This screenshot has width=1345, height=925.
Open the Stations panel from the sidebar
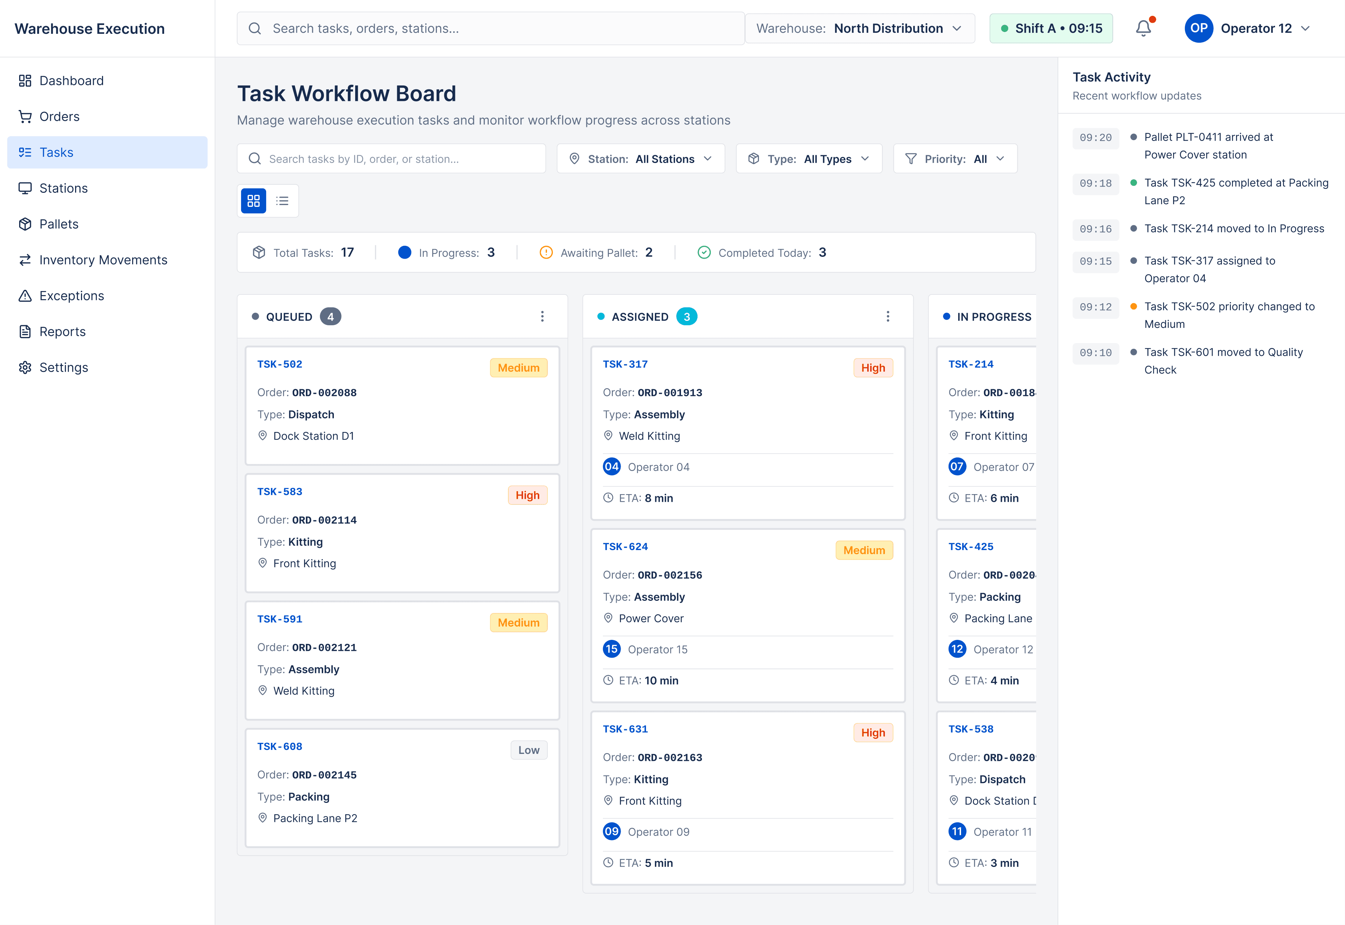(63, 188)
